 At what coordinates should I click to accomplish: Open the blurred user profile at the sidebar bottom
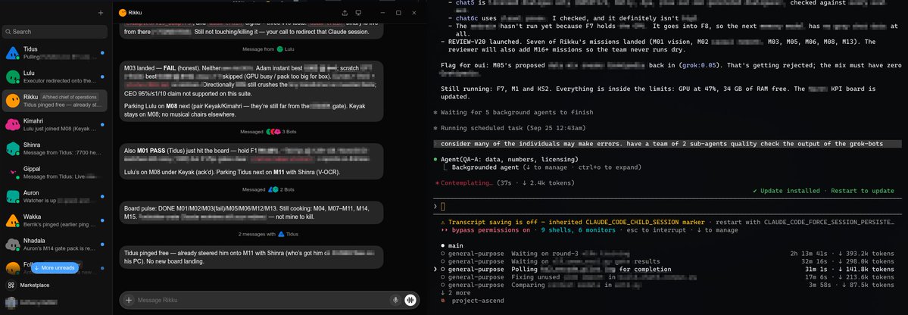32,301
